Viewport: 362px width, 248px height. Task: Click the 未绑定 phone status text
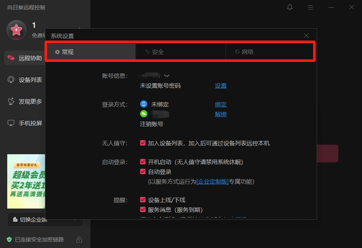(160, 104)
